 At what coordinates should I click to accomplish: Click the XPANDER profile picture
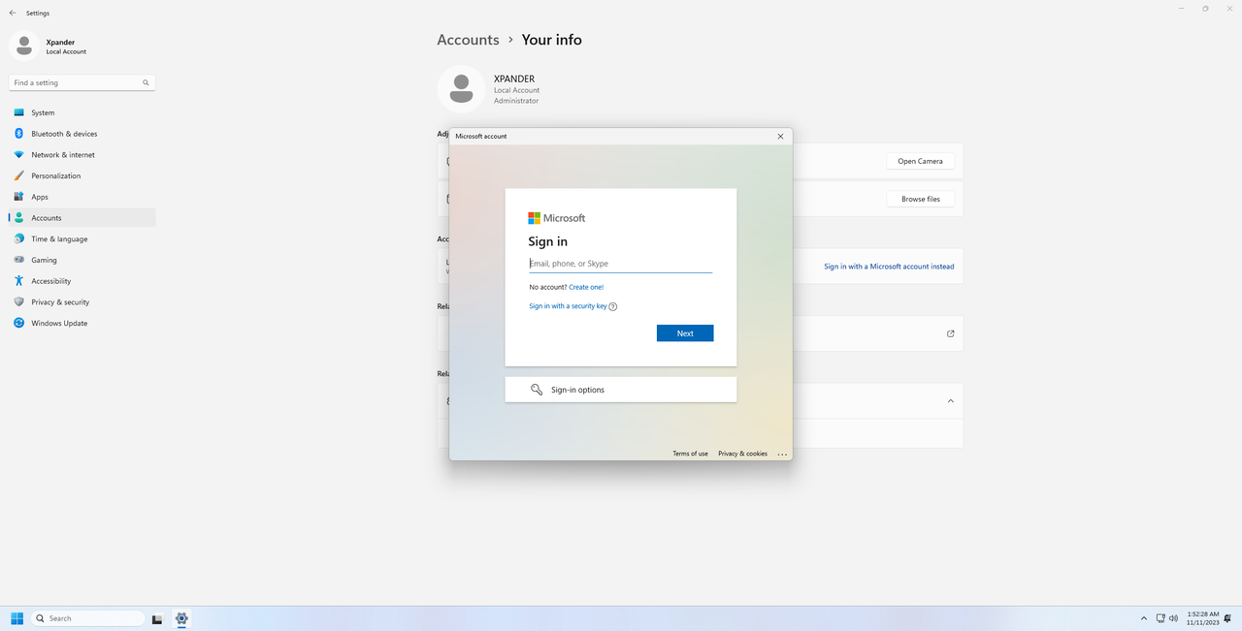pyautogui.click(x=461, y=89)
